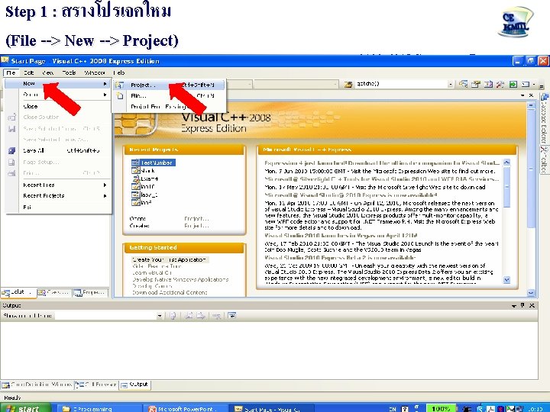The height and width of the screenshot is (412, 550).
Task: Toggle Auto Hide pin on Output panel
Action: click(x=522, y=305)
